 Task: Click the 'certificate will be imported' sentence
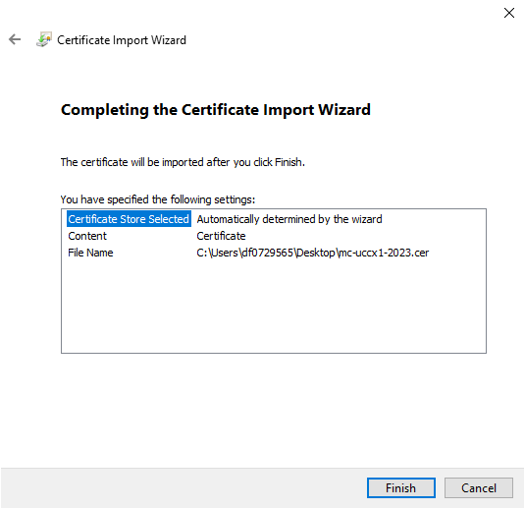[x=183, y=162]
